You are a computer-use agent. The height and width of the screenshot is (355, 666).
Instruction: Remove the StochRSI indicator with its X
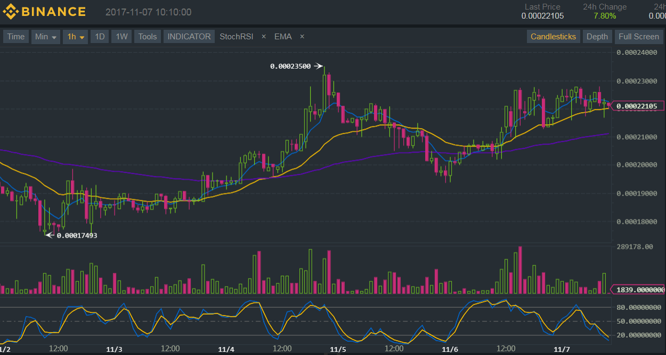pyautogui.click(x=263, y=37)
